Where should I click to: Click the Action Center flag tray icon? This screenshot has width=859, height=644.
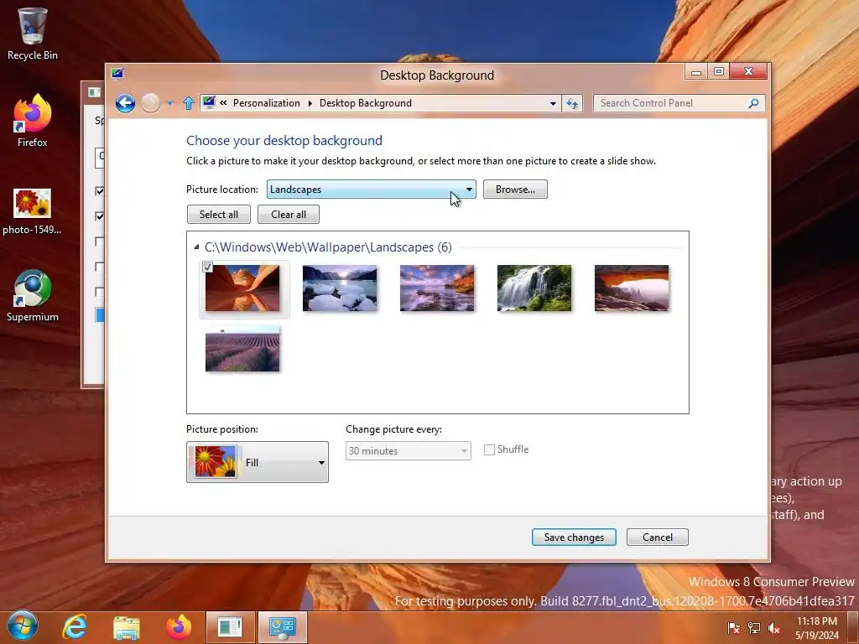click(733, 628)
